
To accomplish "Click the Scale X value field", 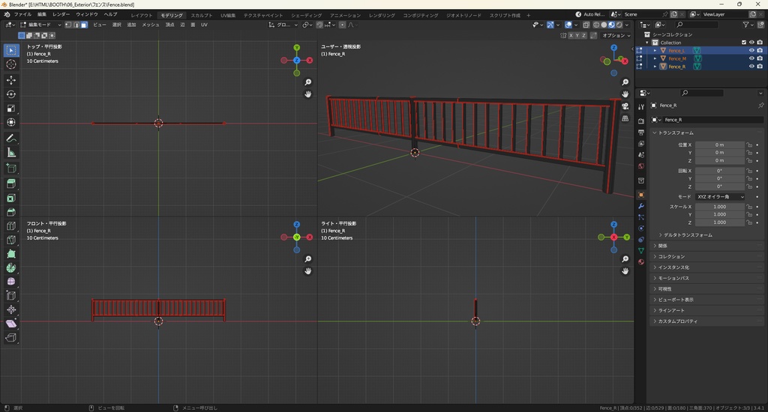I will 719,206.
